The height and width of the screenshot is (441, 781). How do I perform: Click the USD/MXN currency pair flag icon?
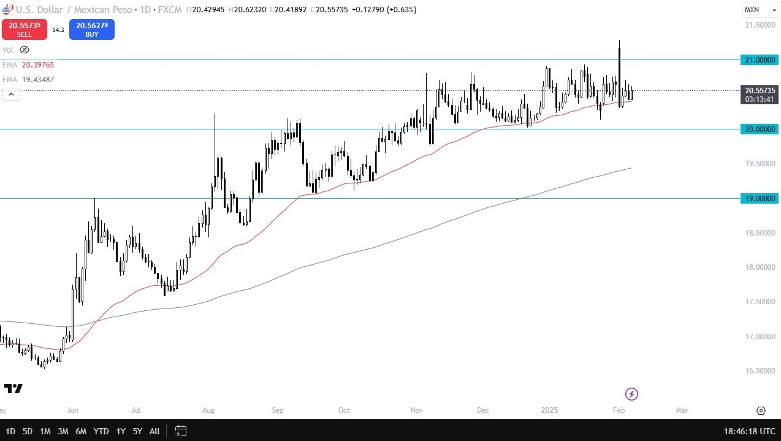coord(6,9)
